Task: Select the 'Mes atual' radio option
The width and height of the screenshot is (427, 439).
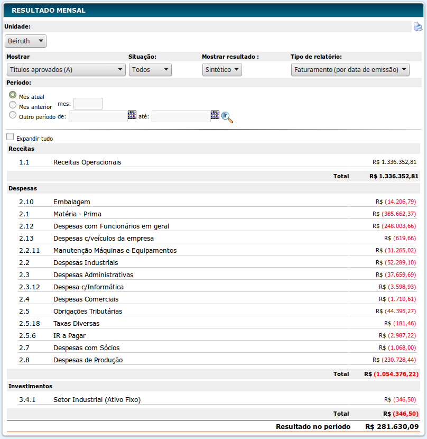Action: click(x=13, y=95)
